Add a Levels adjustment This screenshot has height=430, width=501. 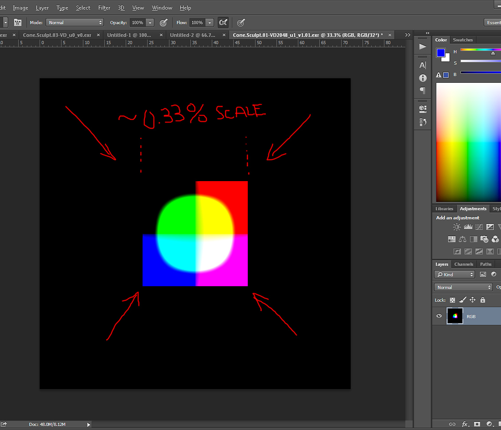pyautogui.click(x=468, y=226)
